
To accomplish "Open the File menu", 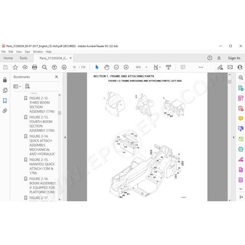I will pos(3,52).
